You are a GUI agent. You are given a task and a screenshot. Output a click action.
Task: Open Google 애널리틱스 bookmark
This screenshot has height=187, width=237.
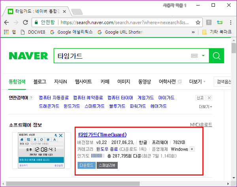click(71, 32)
